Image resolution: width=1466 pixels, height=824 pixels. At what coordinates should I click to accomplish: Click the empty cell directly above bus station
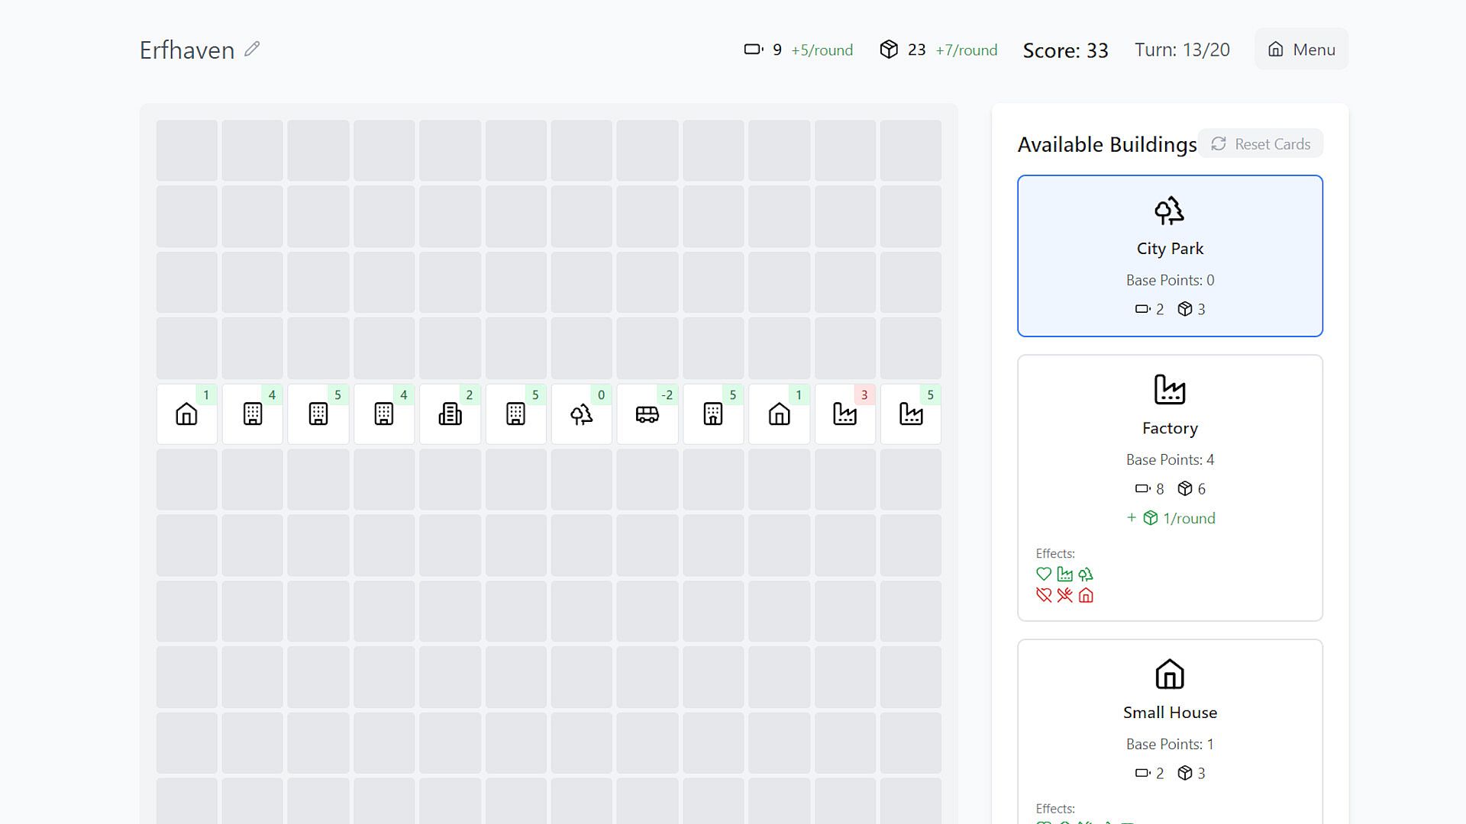coord(647,348)
